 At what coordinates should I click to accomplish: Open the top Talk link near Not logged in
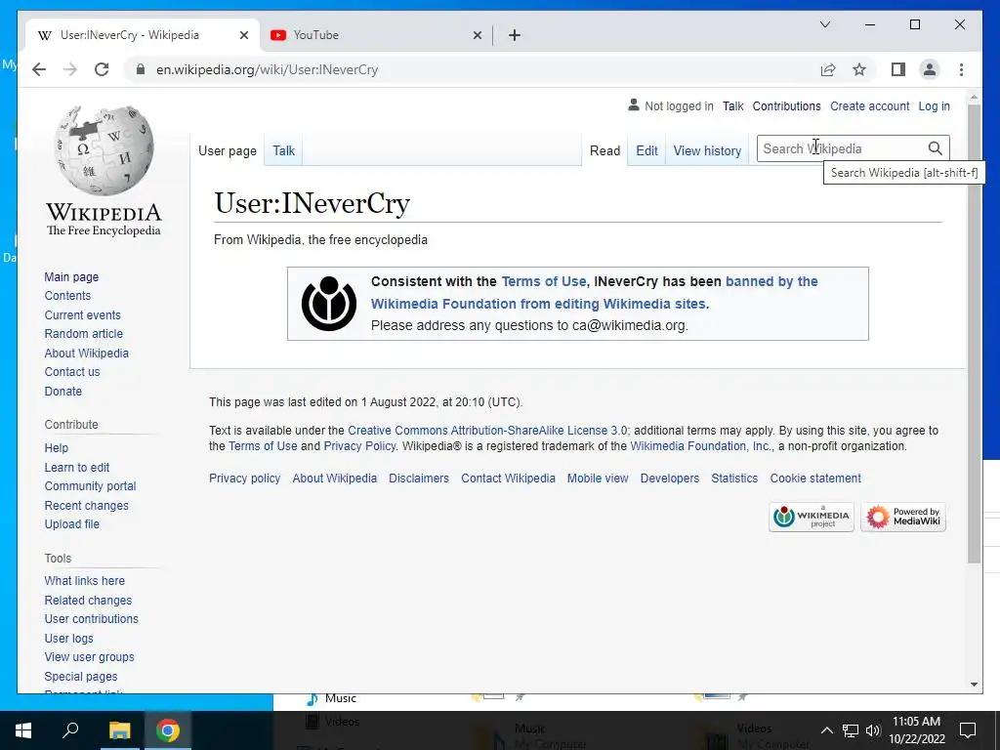(x=732, y=106)
